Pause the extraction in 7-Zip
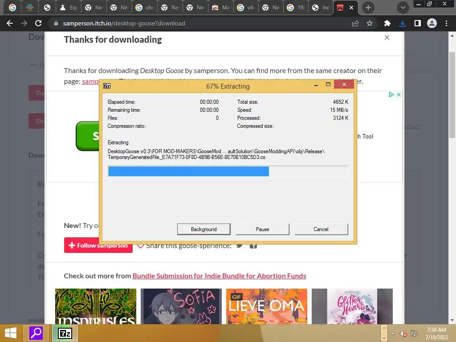The height and width of the screenshot is (342, 456). [x=262, y=229]
